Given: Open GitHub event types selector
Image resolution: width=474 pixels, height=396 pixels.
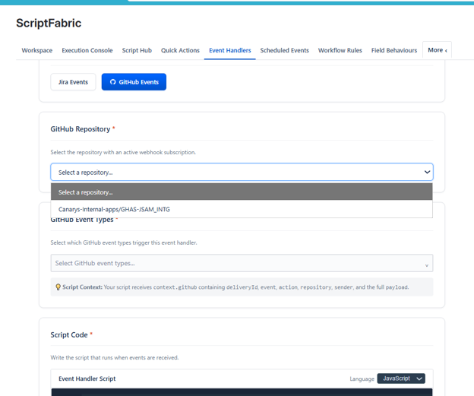Looking at the screenshot, I should pos(242,263).
